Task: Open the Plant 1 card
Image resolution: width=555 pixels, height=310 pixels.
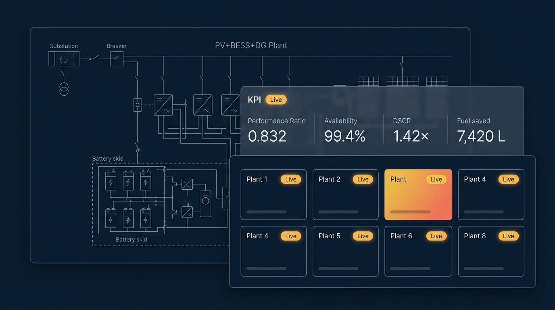Action: point(273,195)
